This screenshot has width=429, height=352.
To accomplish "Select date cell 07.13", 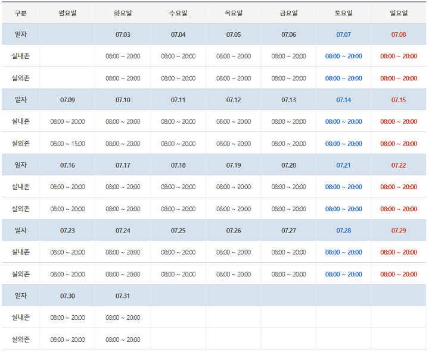I will tap(288, 100).
